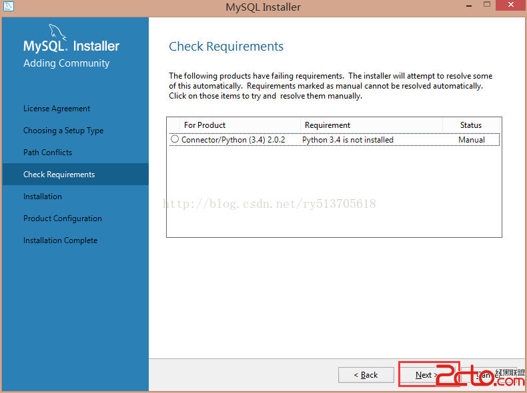The image size is (527, 393).
Task: Maximize the MySQL Installer window
Action: (x=487, y=5)
